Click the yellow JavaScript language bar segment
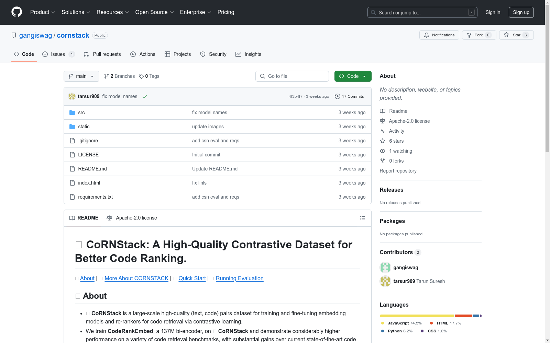This screenshot has width=550, height=343. click(417, 316)
